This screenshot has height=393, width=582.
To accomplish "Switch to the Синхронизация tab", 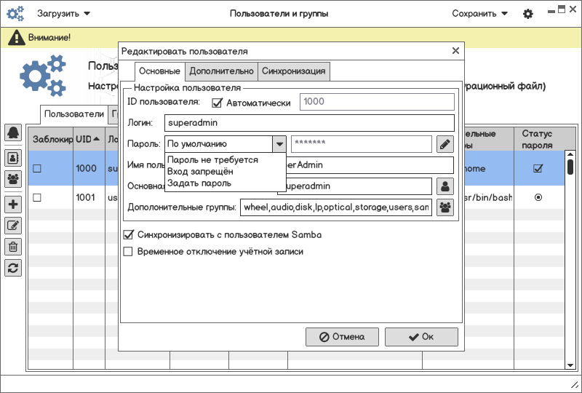I will click(294, 71).
